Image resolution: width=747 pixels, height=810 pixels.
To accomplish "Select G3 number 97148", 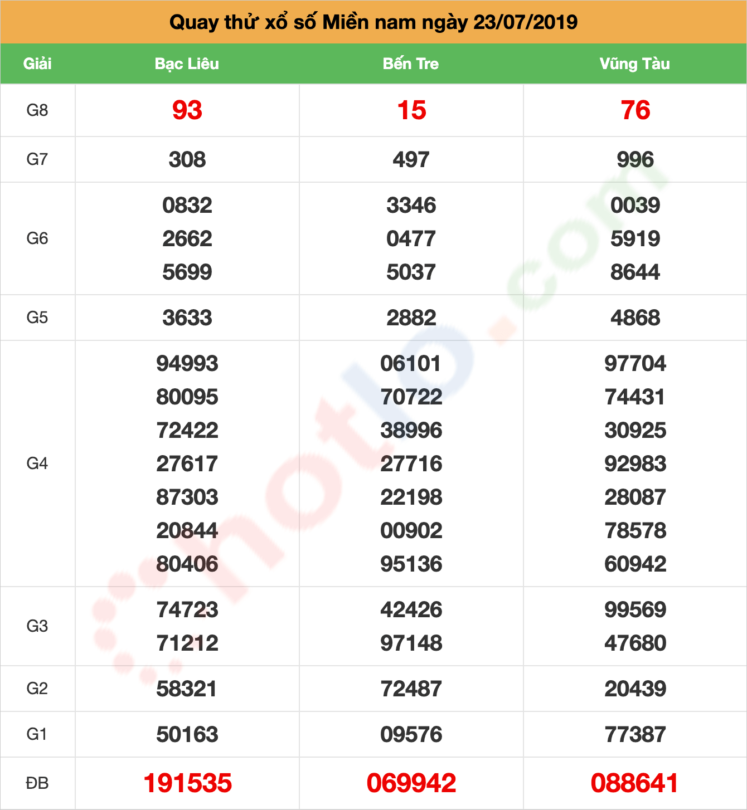I will pos(411,643).
